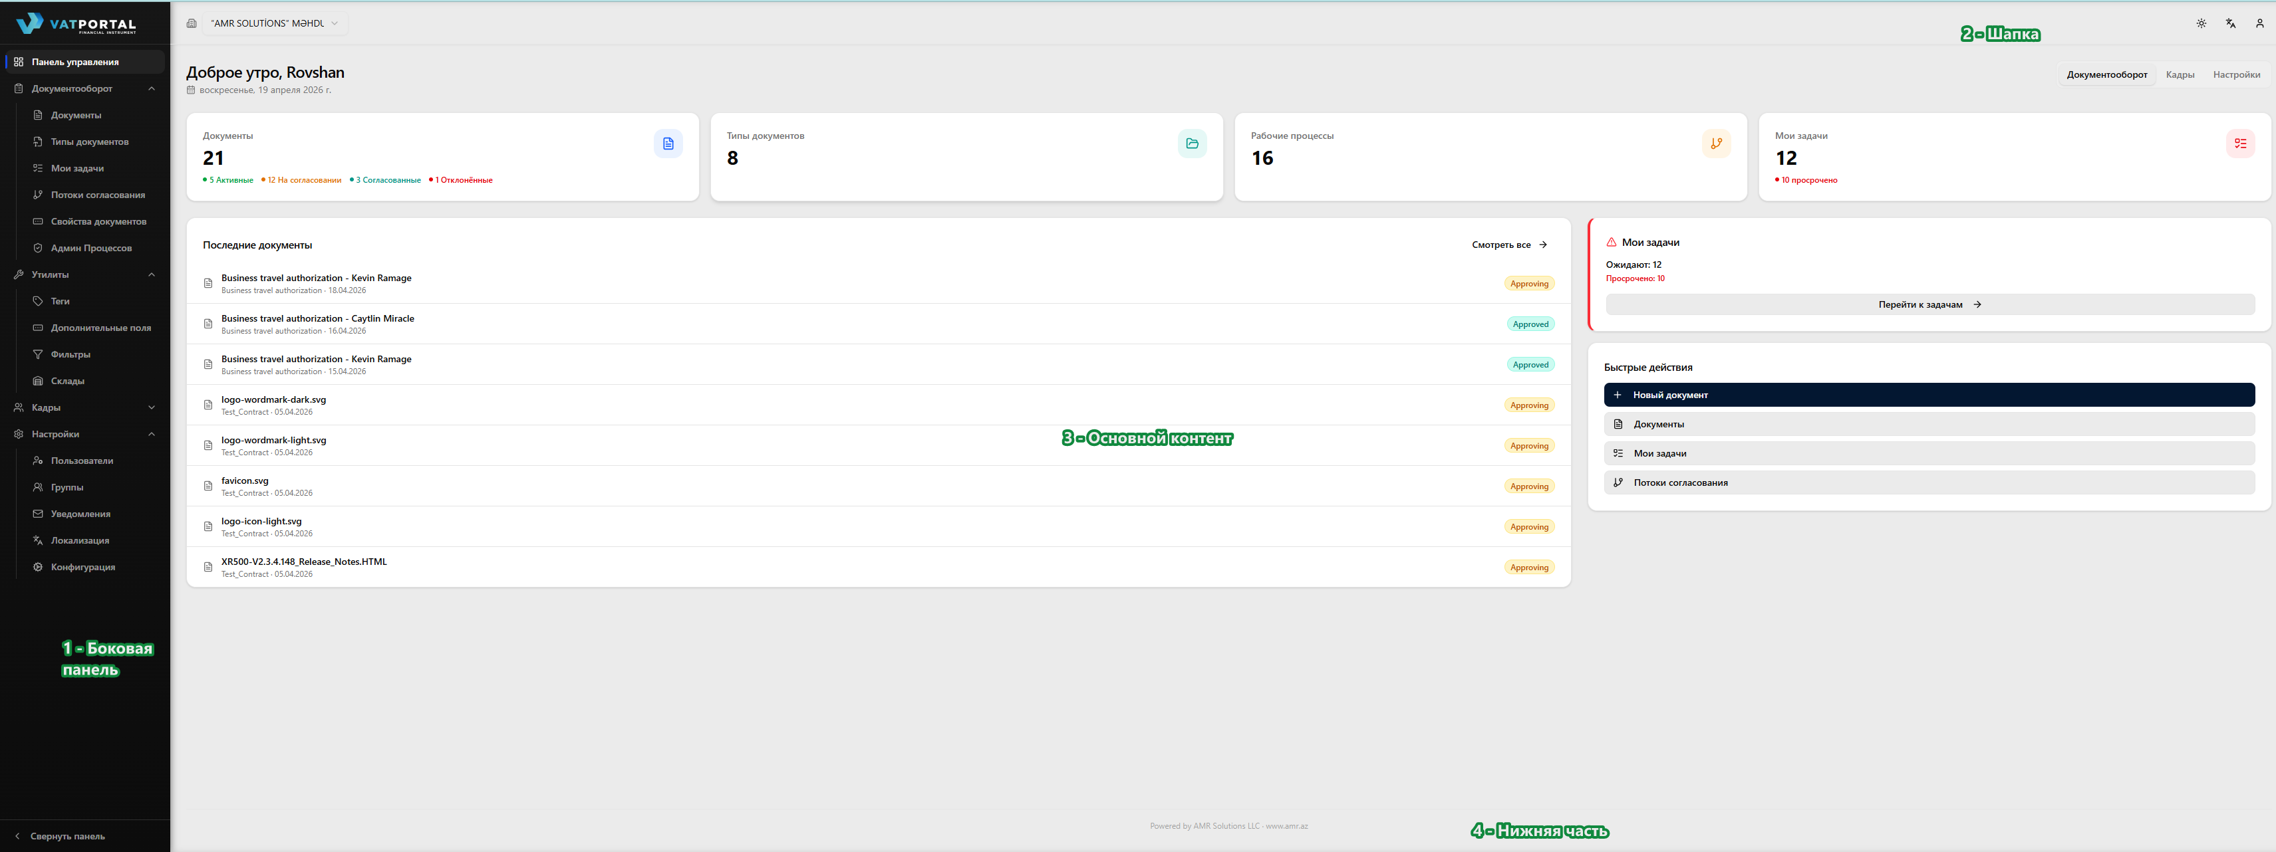The width and height of the screenshot is (2276, 852).
Task: Open the Фильтры sidebar item
Action: [70, 354]
